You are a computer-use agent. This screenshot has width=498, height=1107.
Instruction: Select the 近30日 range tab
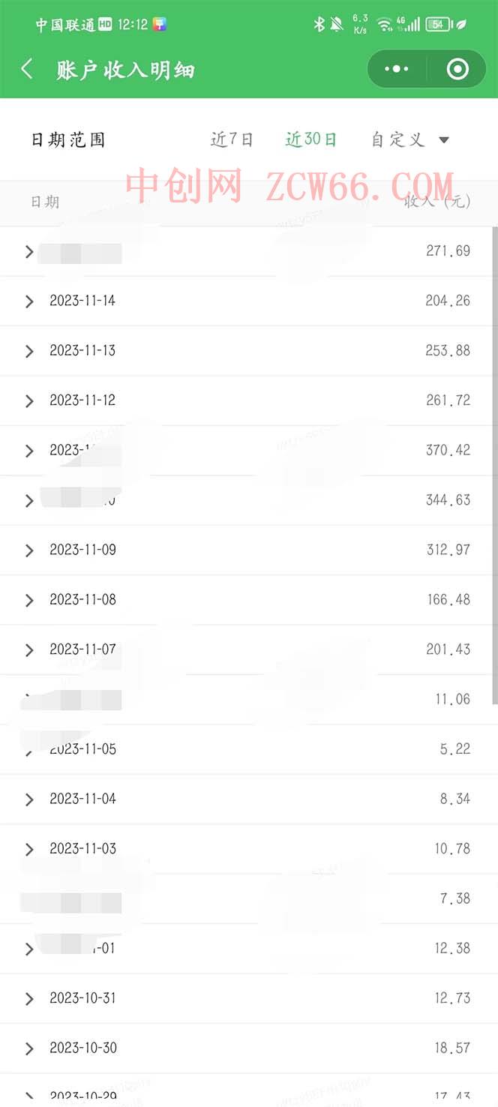click(310, 139)
